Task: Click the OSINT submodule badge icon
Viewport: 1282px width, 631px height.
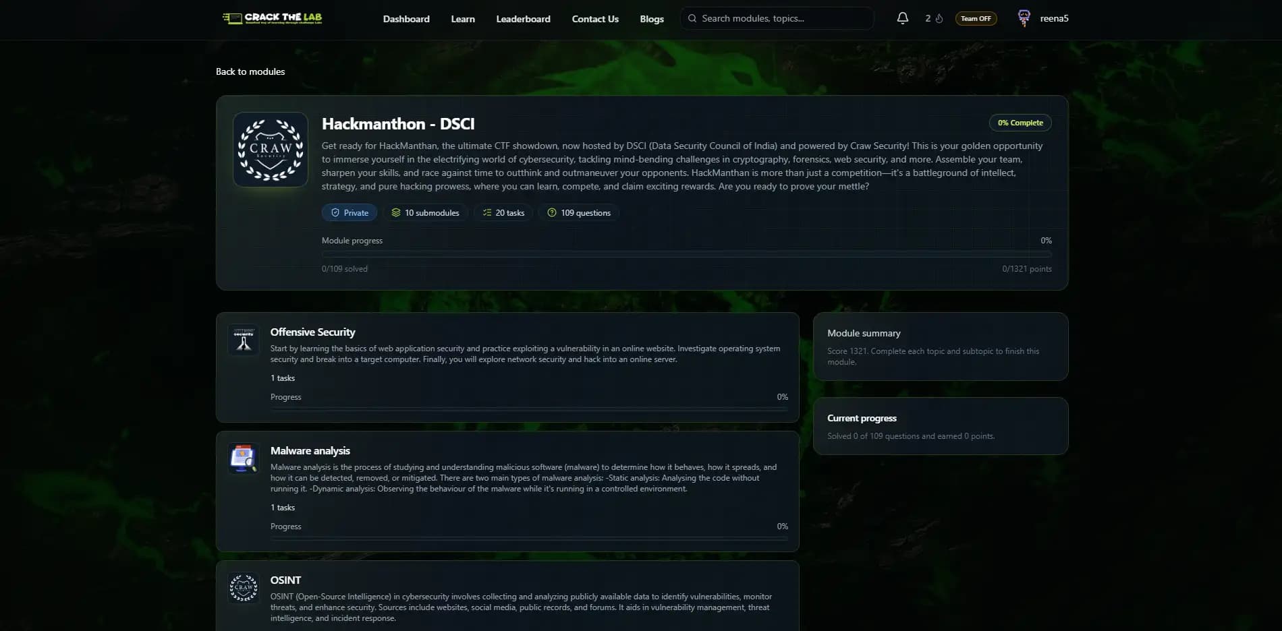Action: (243, 588)
